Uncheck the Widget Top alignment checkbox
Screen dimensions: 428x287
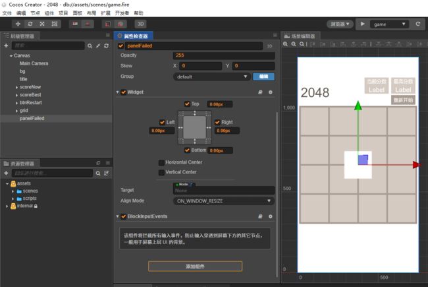click(187, 104)
